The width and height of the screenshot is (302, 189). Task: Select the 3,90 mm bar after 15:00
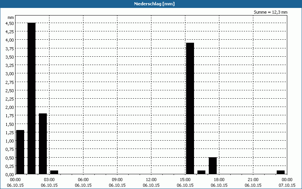[190, 108]
